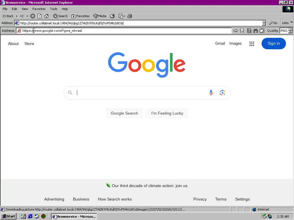Click the Internet zone status bar indicator

(x=272, y=209)
